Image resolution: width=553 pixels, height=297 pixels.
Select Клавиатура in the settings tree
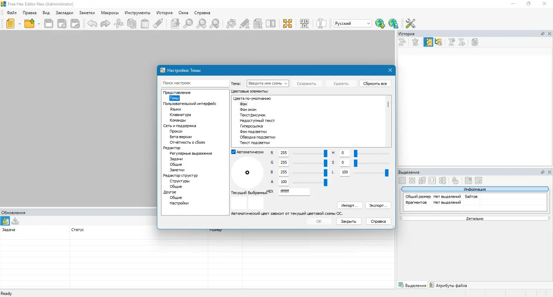click(x=180, y=115)
